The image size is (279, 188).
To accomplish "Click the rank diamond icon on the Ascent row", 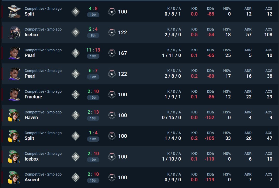I will pos(76,177).
